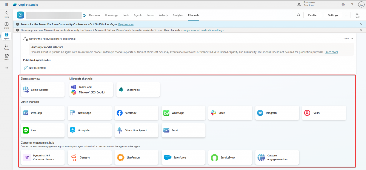Open the Direct Line Speech channel

pos(137,130)
